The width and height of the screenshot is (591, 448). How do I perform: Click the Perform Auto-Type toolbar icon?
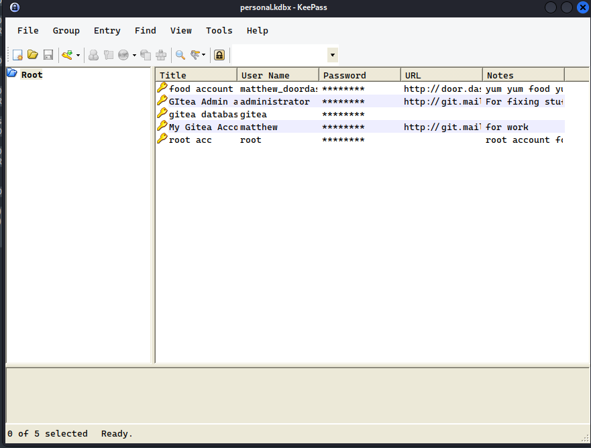161,55
